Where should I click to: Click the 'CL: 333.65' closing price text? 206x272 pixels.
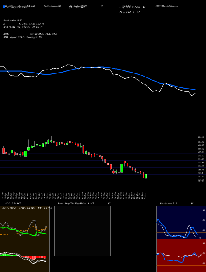click(x=77, y=7)
